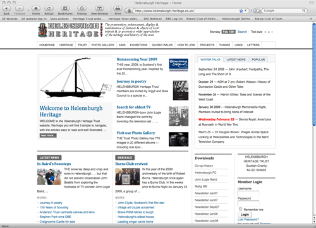Download Newsletter Jan07
This screenshot has height=228, width=316.
click(x=206, y=193)
